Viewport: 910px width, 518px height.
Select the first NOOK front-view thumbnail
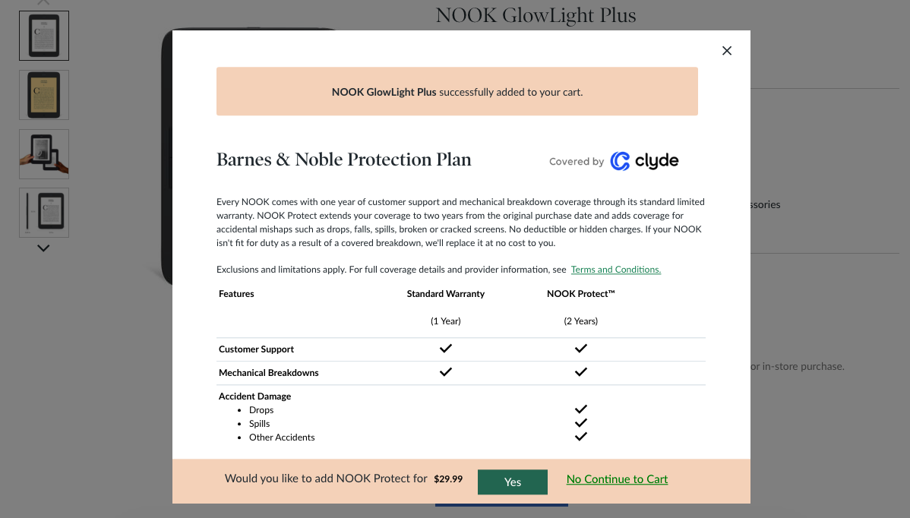click(x=44, y=36)
